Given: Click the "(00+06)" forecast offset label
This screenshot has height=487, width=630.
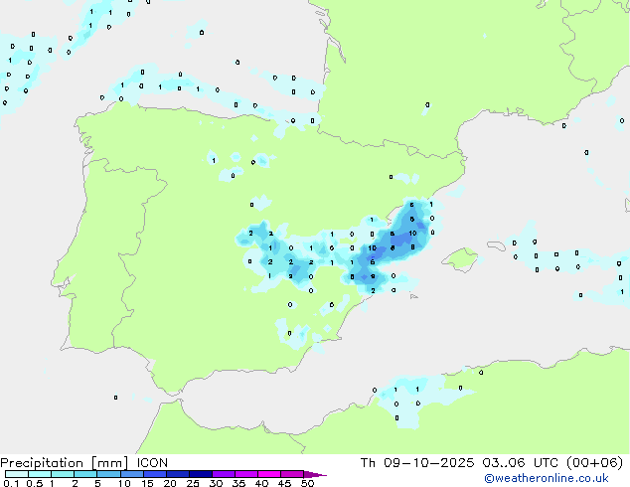Looking at the screenshot, I should pyautogui.click(x=596, y=462).
